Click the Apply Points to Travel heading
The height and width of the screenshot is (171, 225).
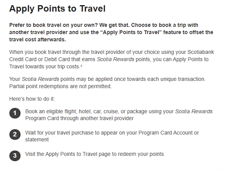click(x=57, y=9)
